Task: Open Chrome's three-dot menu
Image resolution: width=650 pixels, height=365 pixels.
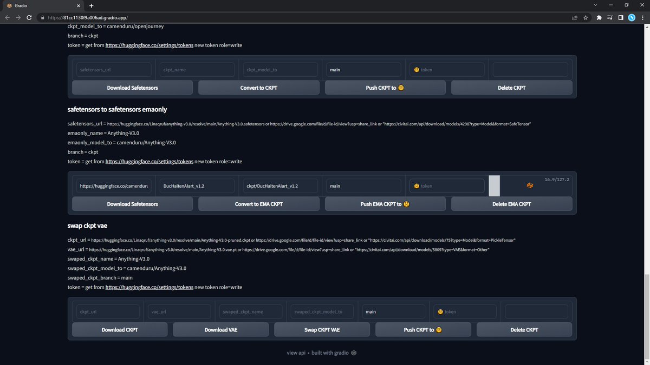Action: (x=642, y=17)
